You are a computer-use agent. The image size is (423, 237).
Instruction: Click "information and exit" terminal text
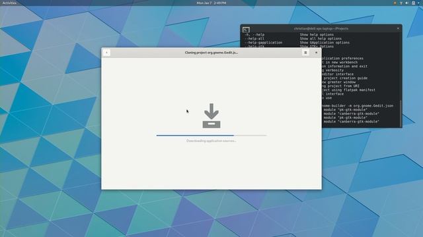tap(348, 66)
